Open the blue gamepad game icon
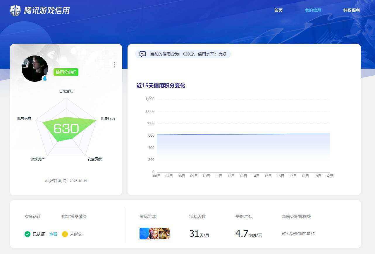This screenshot has width=375, height=254. pos(144,234)
